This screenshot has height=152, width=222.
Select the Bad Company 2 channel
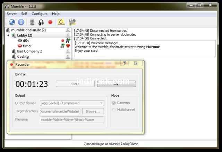[29, 51]
